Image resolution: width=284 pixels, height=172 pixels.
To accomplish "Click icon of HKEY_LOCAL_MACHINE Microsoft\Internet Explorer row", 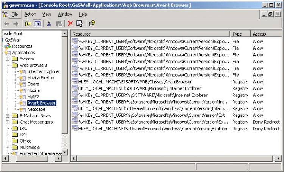I will (75, 88).
